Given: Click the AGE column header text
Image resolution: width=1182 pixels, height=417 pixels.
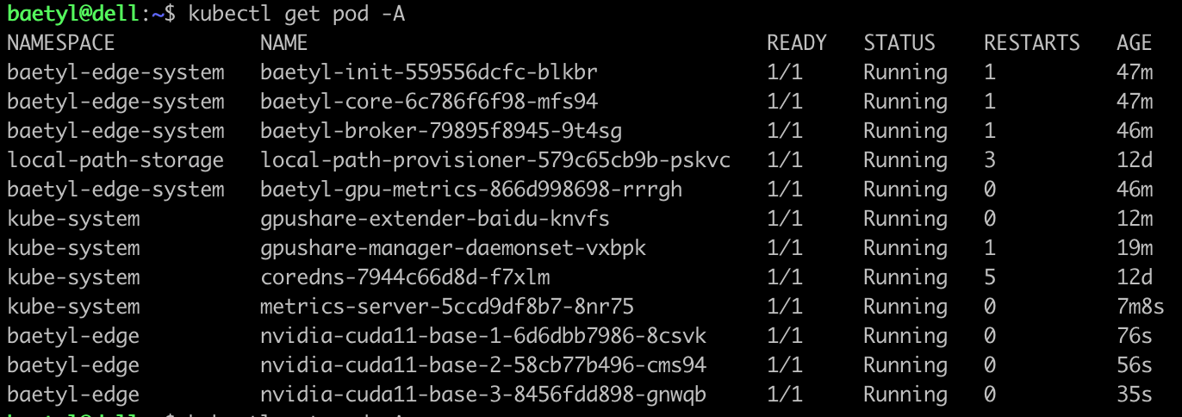Looking at the screenshot, I should pyautogui.click(x=1134, y=43).
